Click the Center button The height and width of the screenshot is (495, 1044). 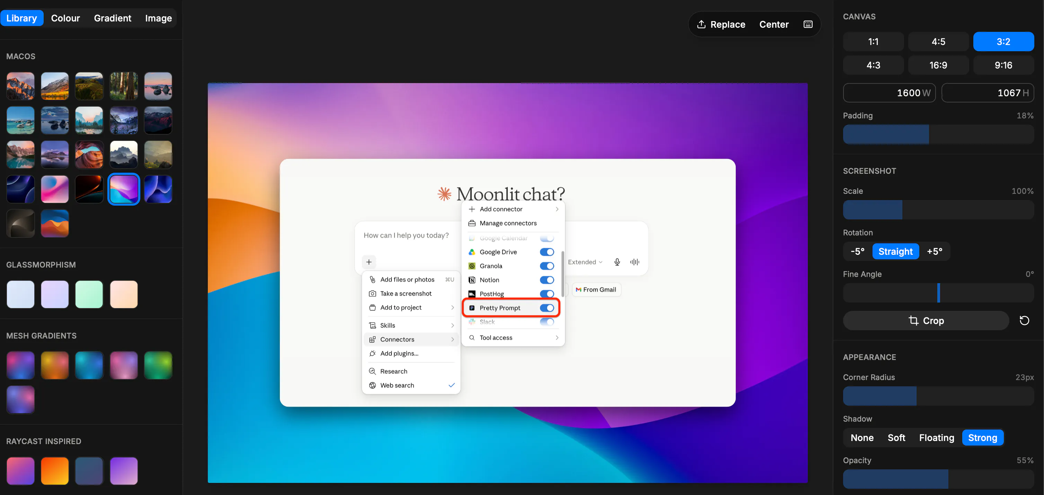(x=774, y=24)
